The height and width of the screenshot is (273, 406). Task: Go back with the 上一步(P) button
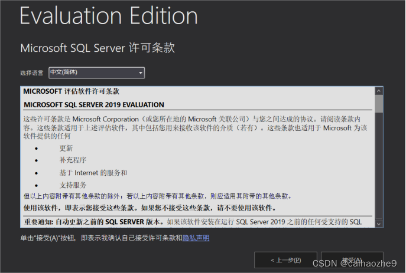[x=285, y=260]
